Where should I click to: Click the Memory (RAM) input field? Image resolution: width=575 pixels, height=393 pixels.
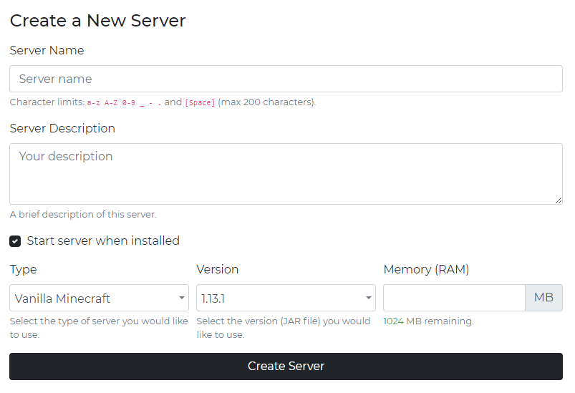[x=454, y=298]
